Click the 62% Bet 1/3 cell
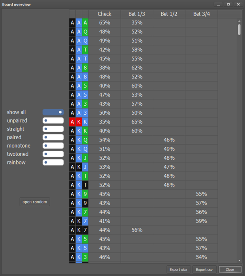This screenshot has width=245, height=276. coord(137,68)
